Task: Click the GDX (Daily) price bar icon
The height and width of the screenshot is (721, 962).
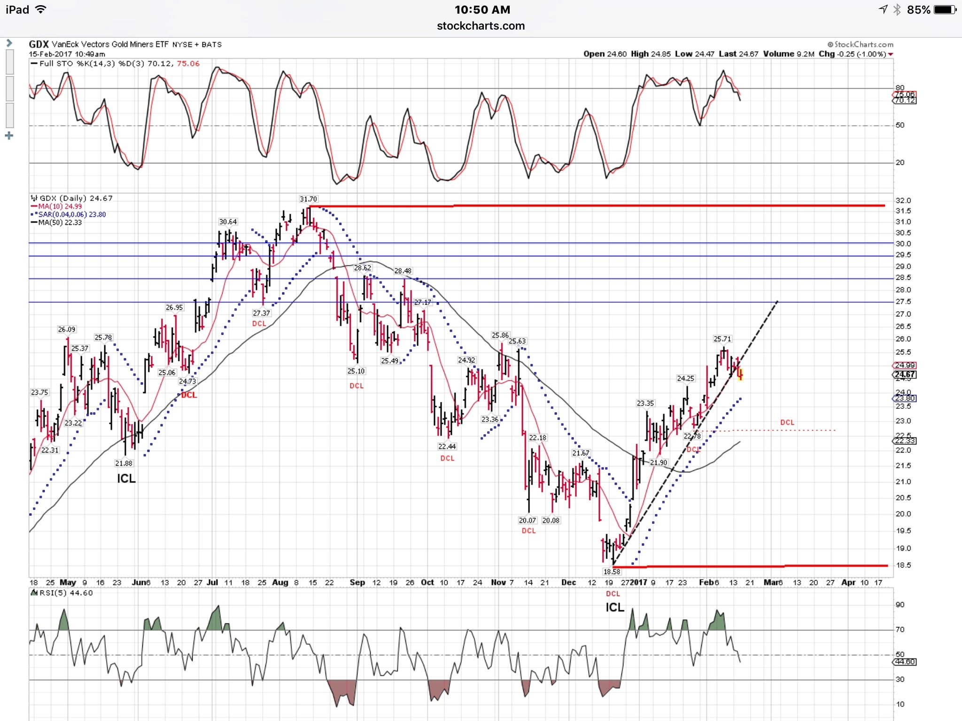Action: click(x=34, y=198)
